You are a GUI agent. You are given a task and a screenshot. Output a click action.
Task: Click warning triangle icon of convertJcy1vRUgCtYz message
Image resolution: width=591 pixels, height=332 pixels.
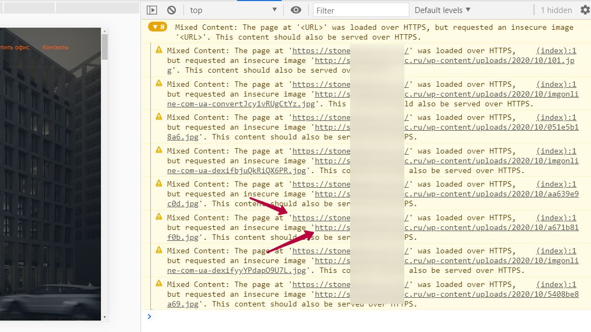tap(158, 84)
